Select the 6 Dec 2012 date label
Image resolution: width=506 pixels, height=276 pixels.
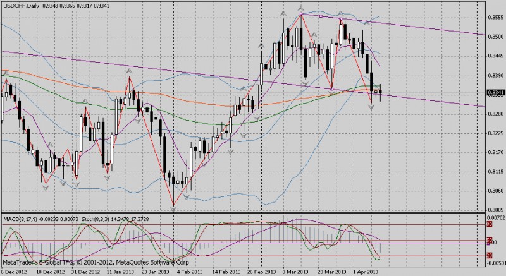click(x=15, y=270)
